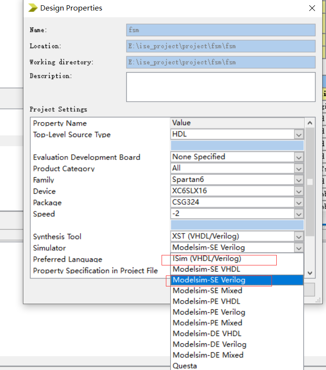This screenshot has height=370, width=326.
Task: Choose Modelsim-SE Mixed simulator
Action: coord(237,291)
